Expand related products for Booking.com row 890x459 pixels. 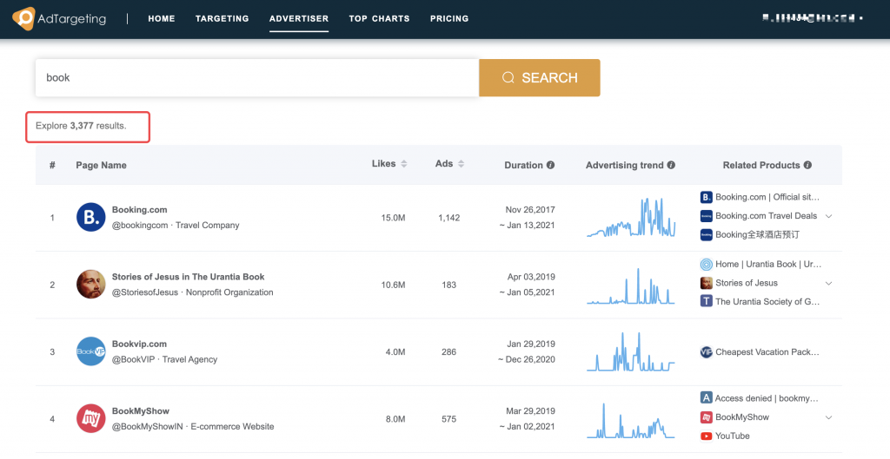[x=828, y=216]
